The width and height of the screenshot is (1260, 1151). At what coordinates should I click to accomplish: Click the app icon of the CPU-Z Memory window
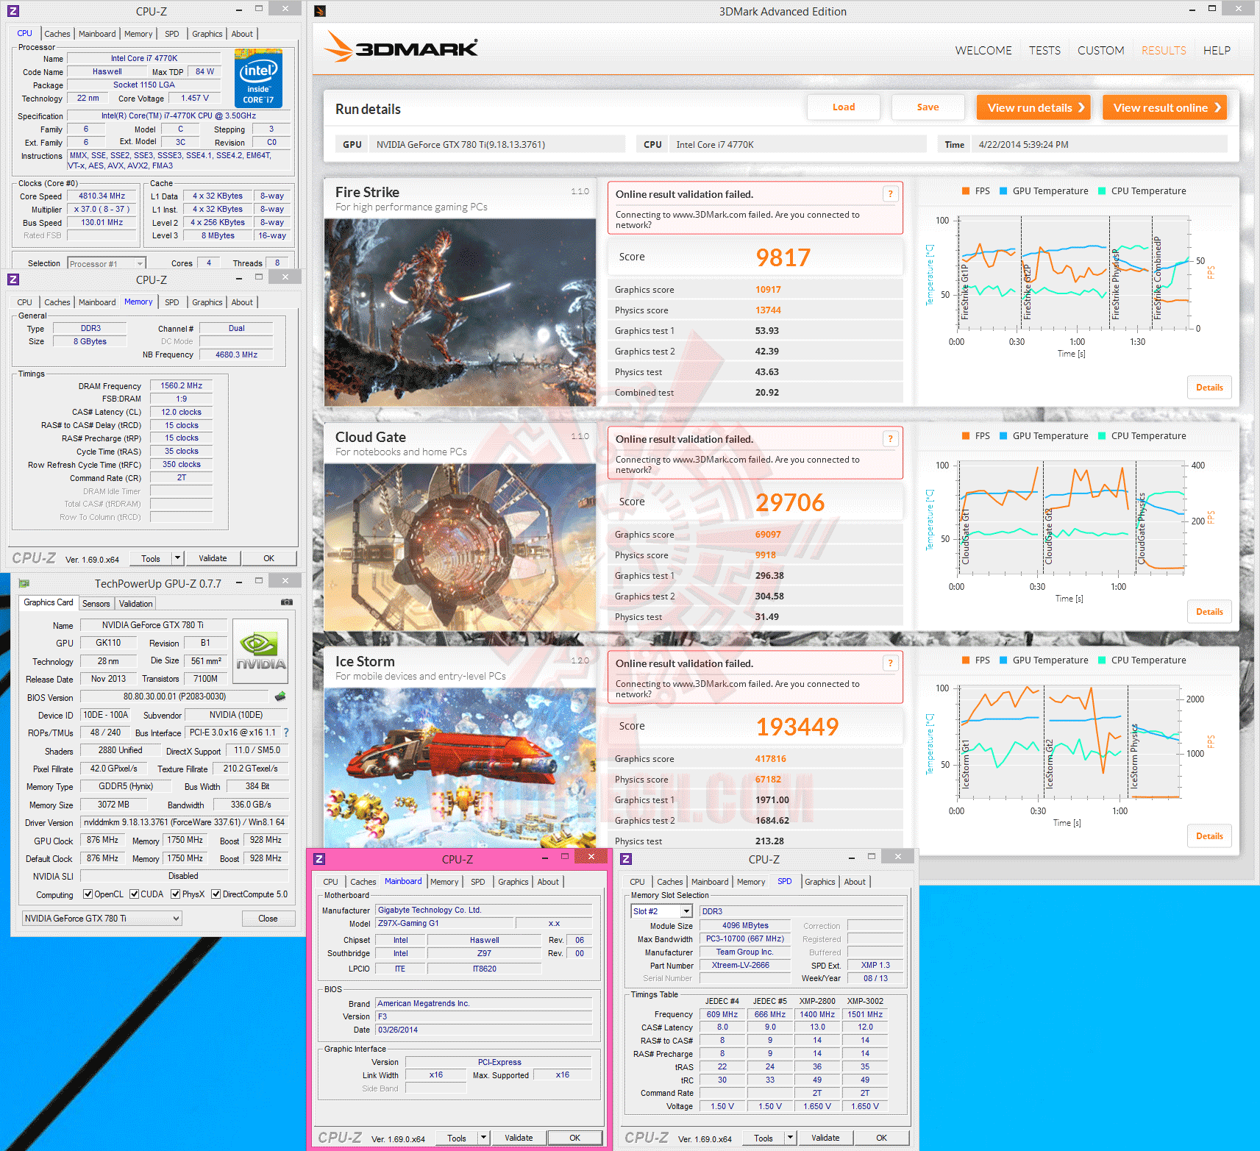13,279
